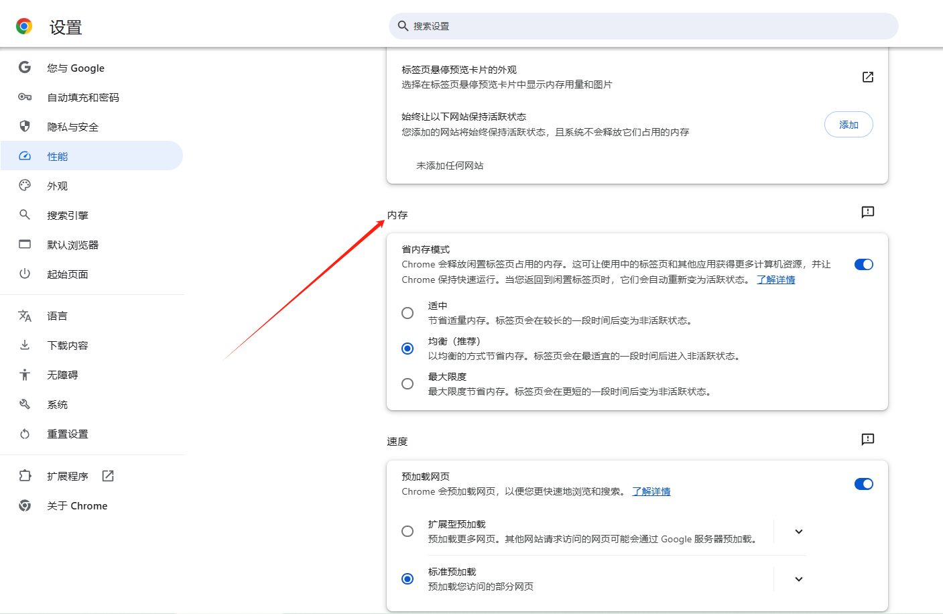
Task: Click the palette icon for appearance
Action: (25, 185)
